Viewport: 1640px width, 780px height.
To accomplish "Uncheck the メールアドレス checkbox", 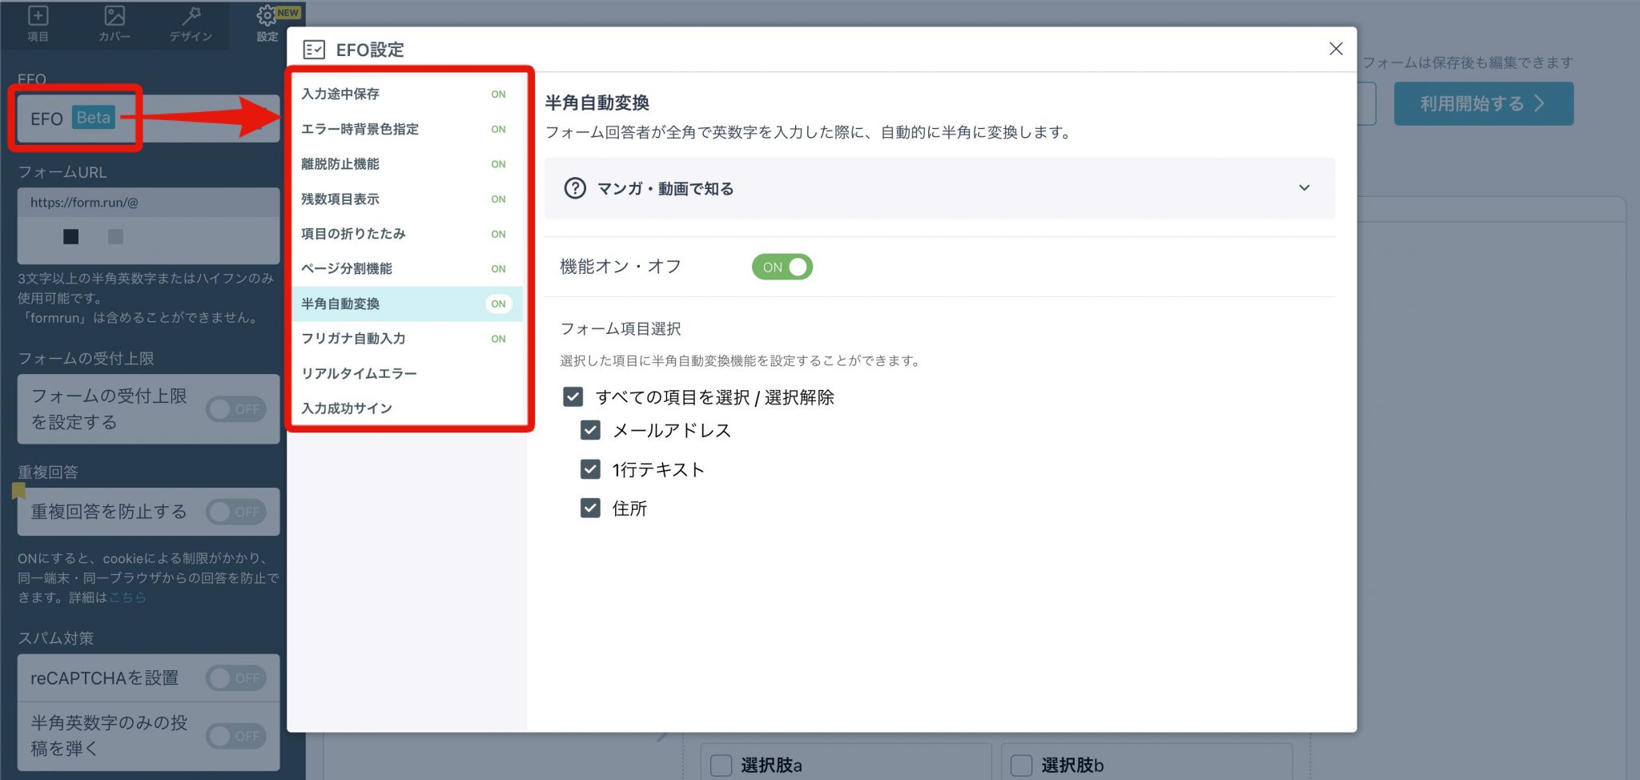I will [x=590, y=430].
